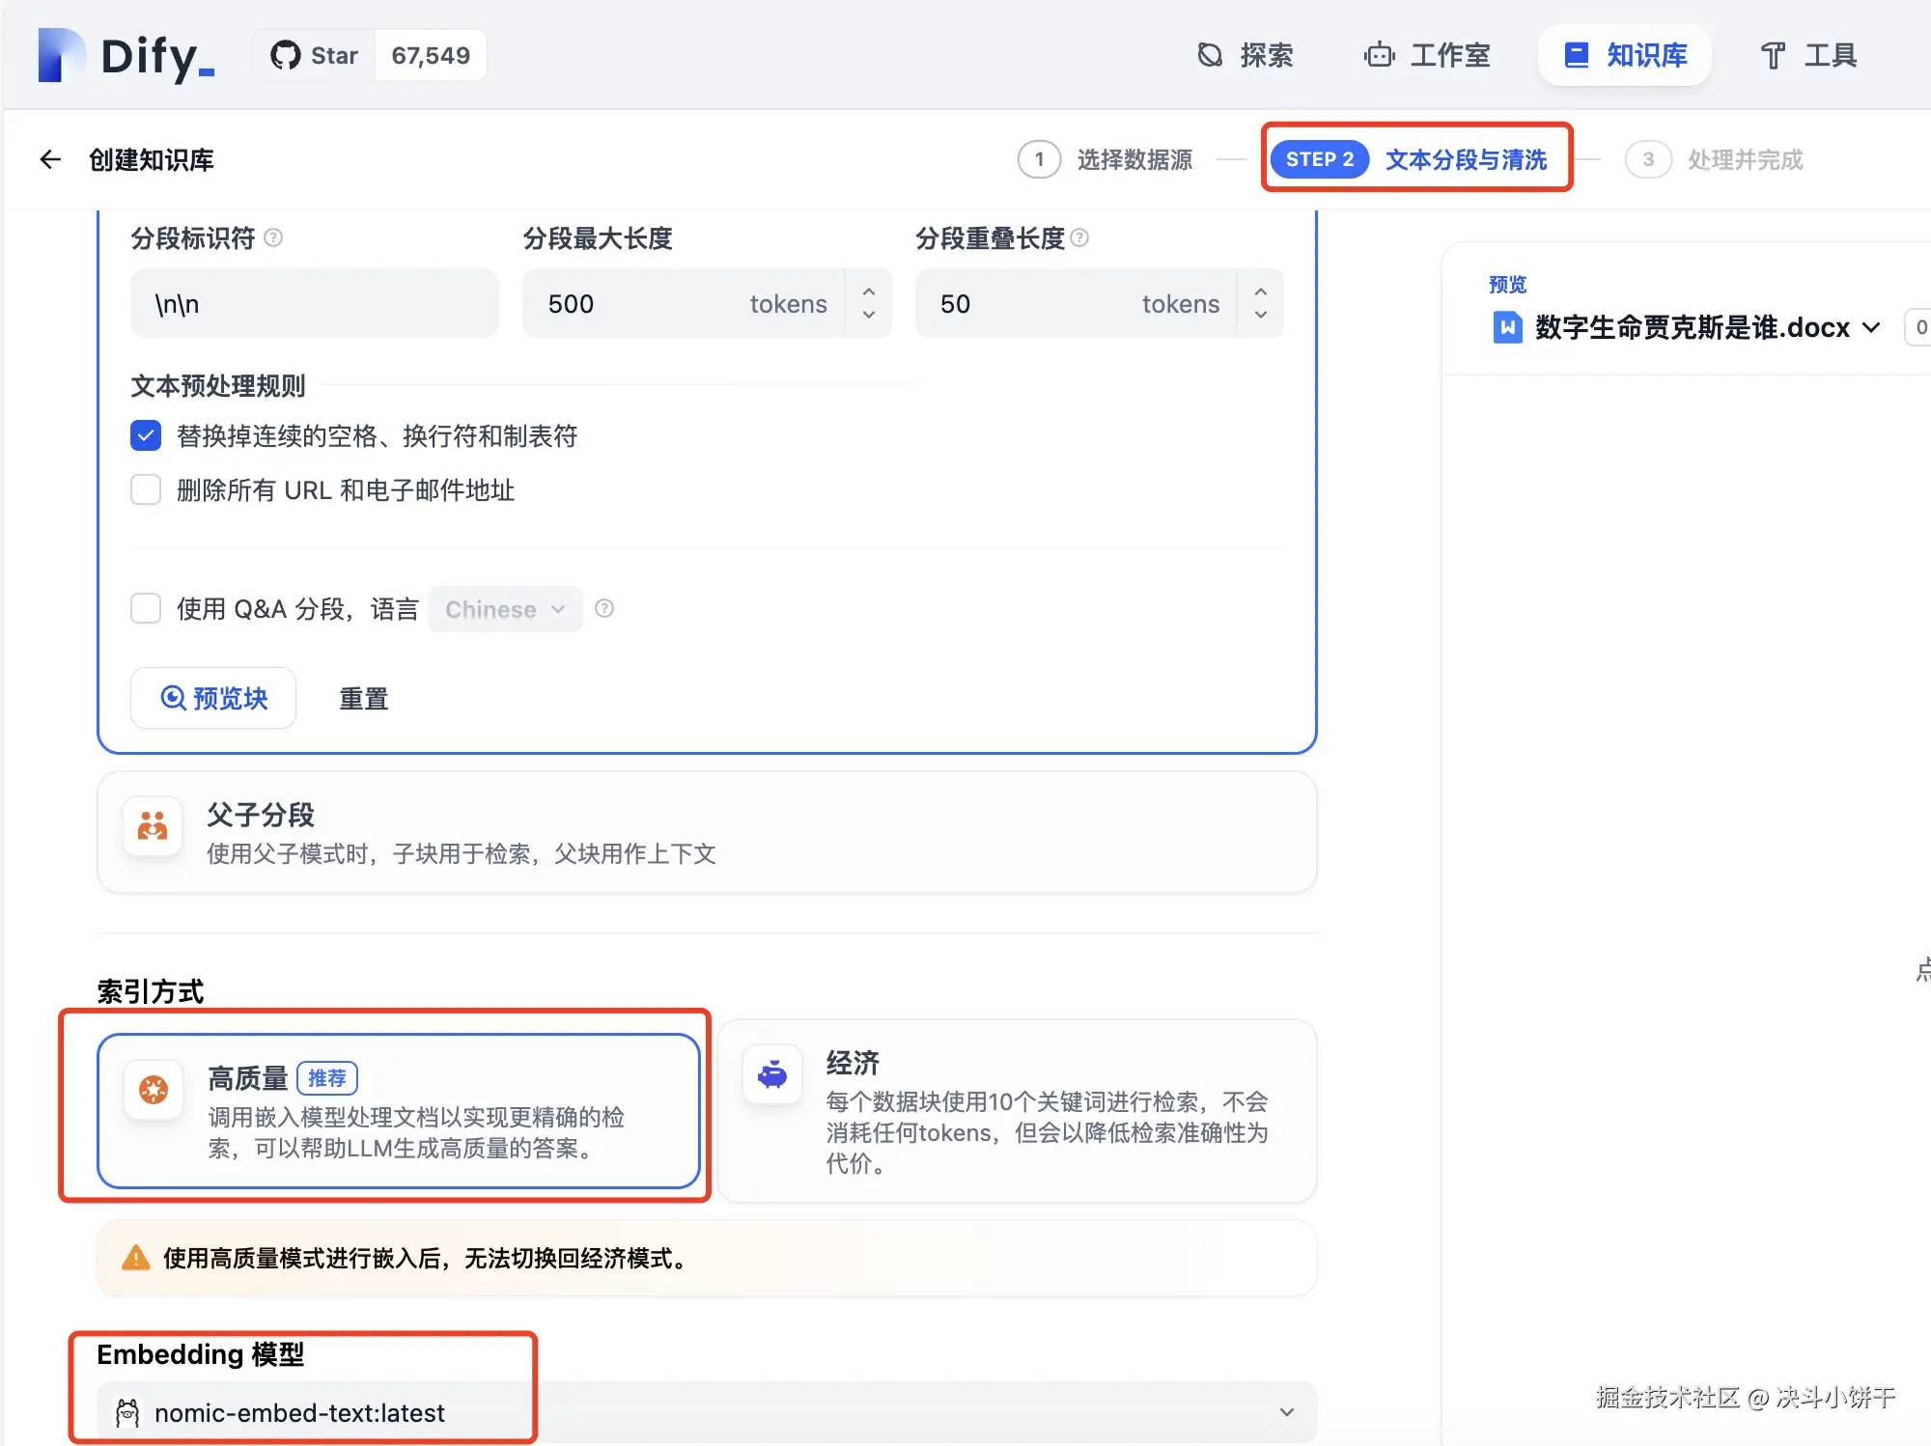The width and height of the screenshot is (1931, 1446).
Task: Open the Chinese language dropdown
Action: (504, 609)
